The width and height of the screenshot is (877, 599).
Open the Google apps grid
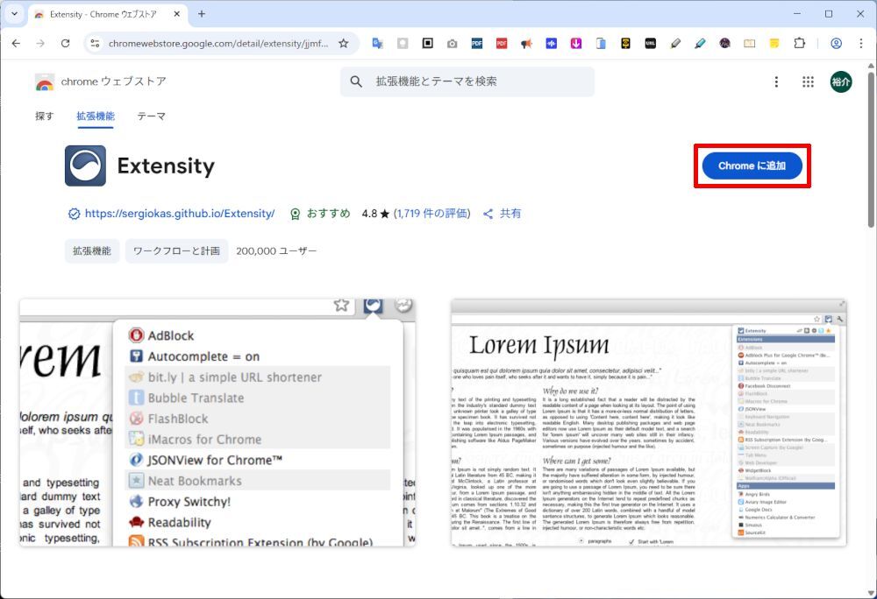[x=808, y=82]
